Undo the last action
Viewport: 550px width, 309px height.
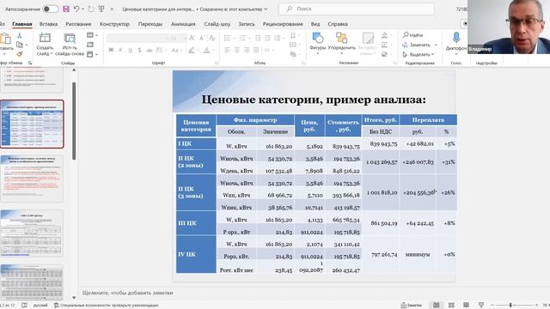pyautogui.click(x=76, y=9)
